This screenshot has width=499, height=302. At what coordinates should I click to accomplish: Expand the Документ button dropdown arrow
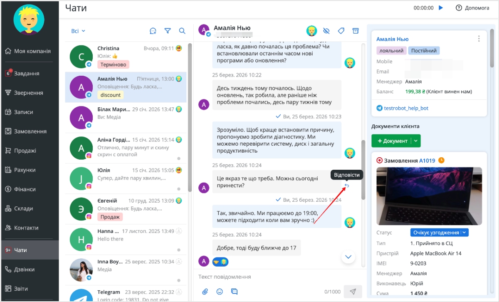pyautogui.click(x=416, y=141)
